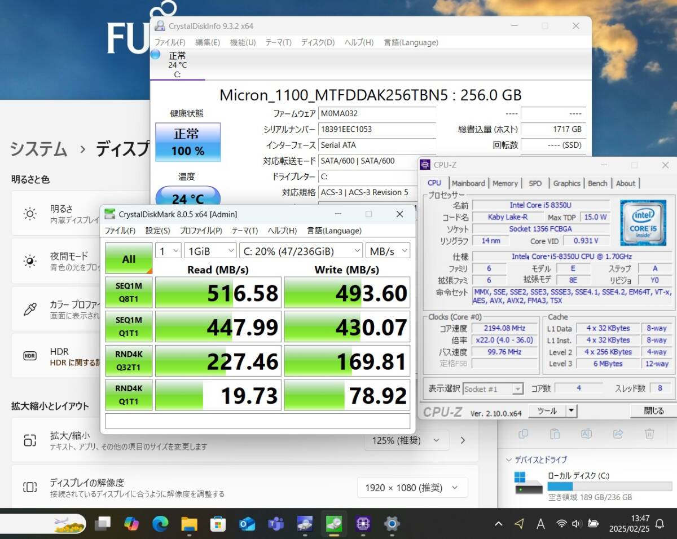
Task: Open the 125% scale dropdown in Settings
Action: [x=406, y=440]
